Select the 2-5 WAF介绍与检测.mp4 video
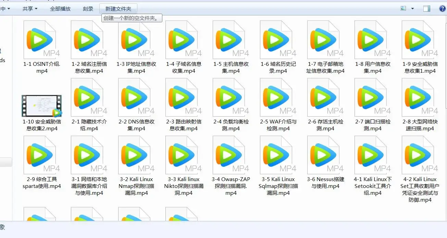This screenshot has height=238, width=447. (277, 98)
